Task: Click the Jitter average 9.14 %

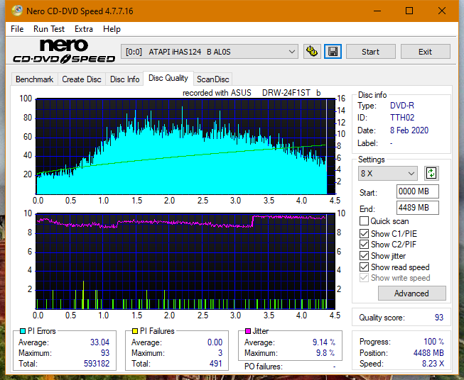Action: (x=324, y=342)
